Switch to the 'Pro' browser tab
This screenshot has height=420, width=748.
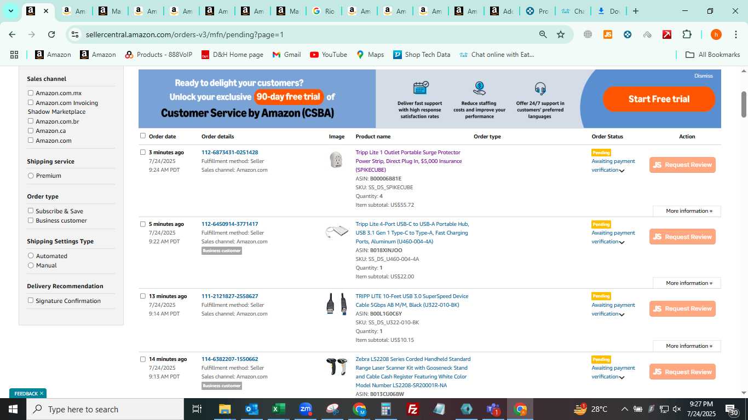pos(538,11)
